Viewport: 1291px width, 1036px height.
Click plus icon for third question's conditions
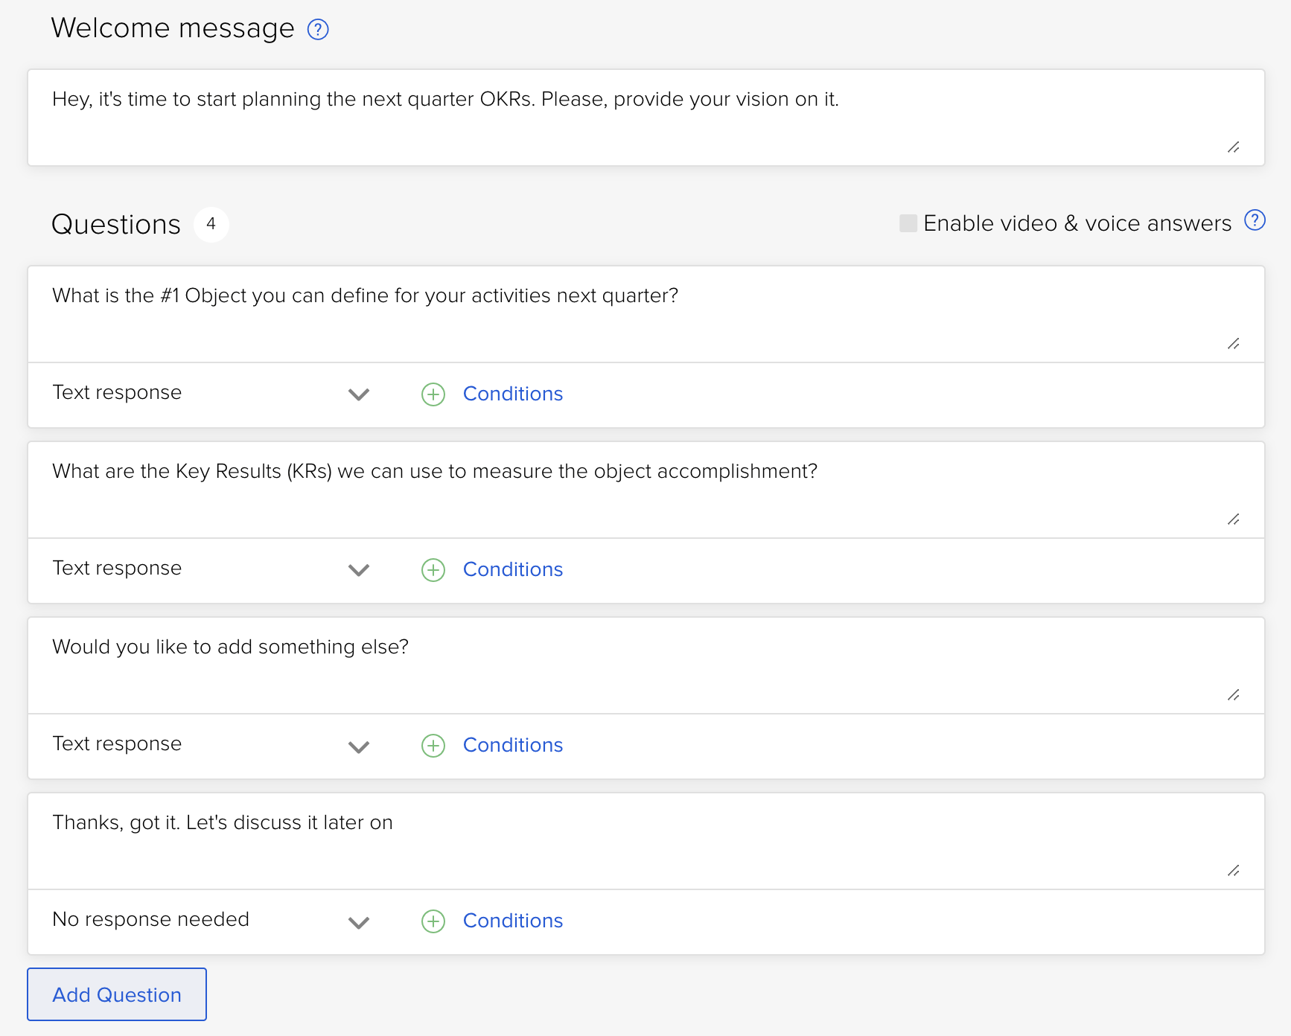click(433, 746)
